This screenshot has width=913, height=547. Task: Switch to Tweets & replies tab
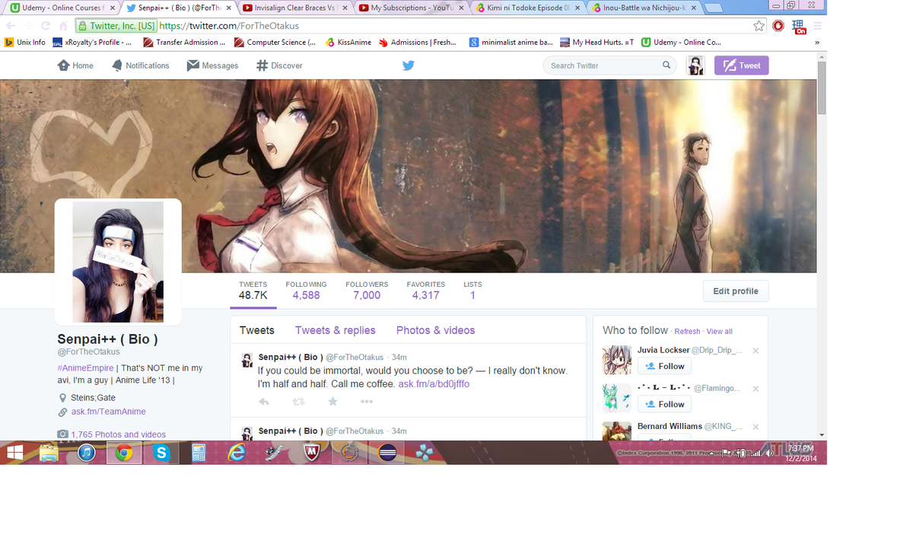click(336, 330)
